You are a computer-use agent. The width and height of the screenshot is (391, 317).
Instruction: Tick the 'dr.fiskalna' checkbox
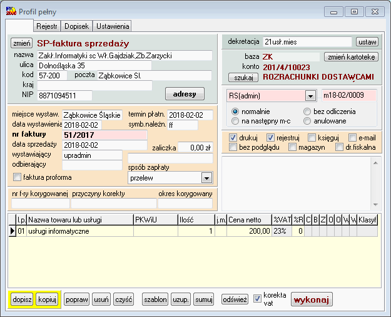(x=339, y=147)
